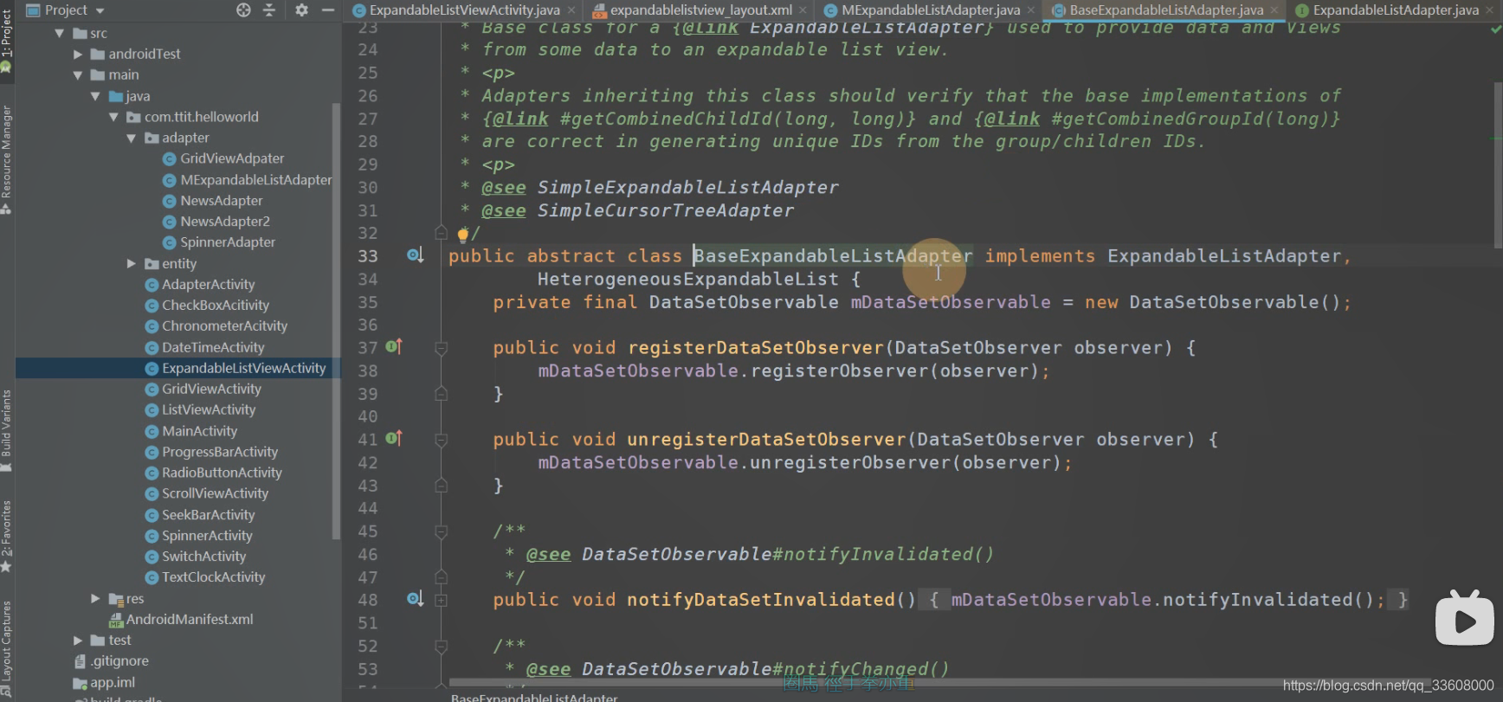Select DateTimeActivity in project tree

tap(204, 347)
